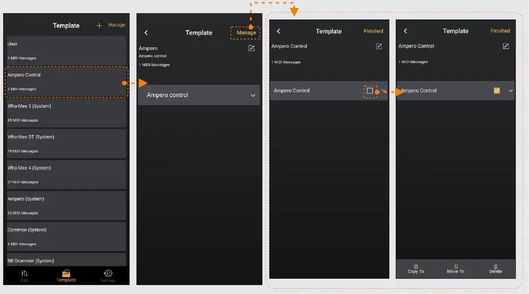
Task: Tap the highlighted Manage button in second screen
Action: pyautogui.click(x=246, y=33)
